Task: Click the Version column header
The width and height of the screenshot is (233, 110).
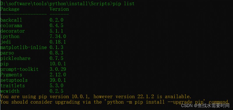Action: [59, 9]
